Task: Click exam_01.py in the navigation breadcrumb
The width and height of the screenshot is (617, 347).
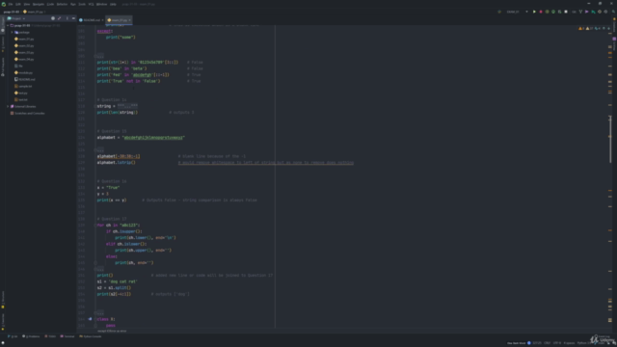Action: [33, 12]
